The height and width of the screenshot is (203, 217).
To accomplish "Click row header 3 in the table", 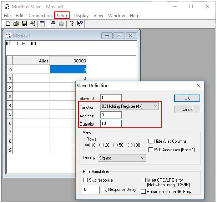I will [x=10, y=96].
